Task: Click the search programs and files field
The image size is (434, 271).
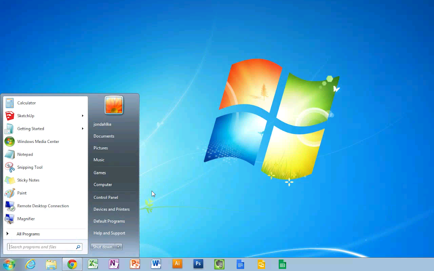Action: coord(42,247)
